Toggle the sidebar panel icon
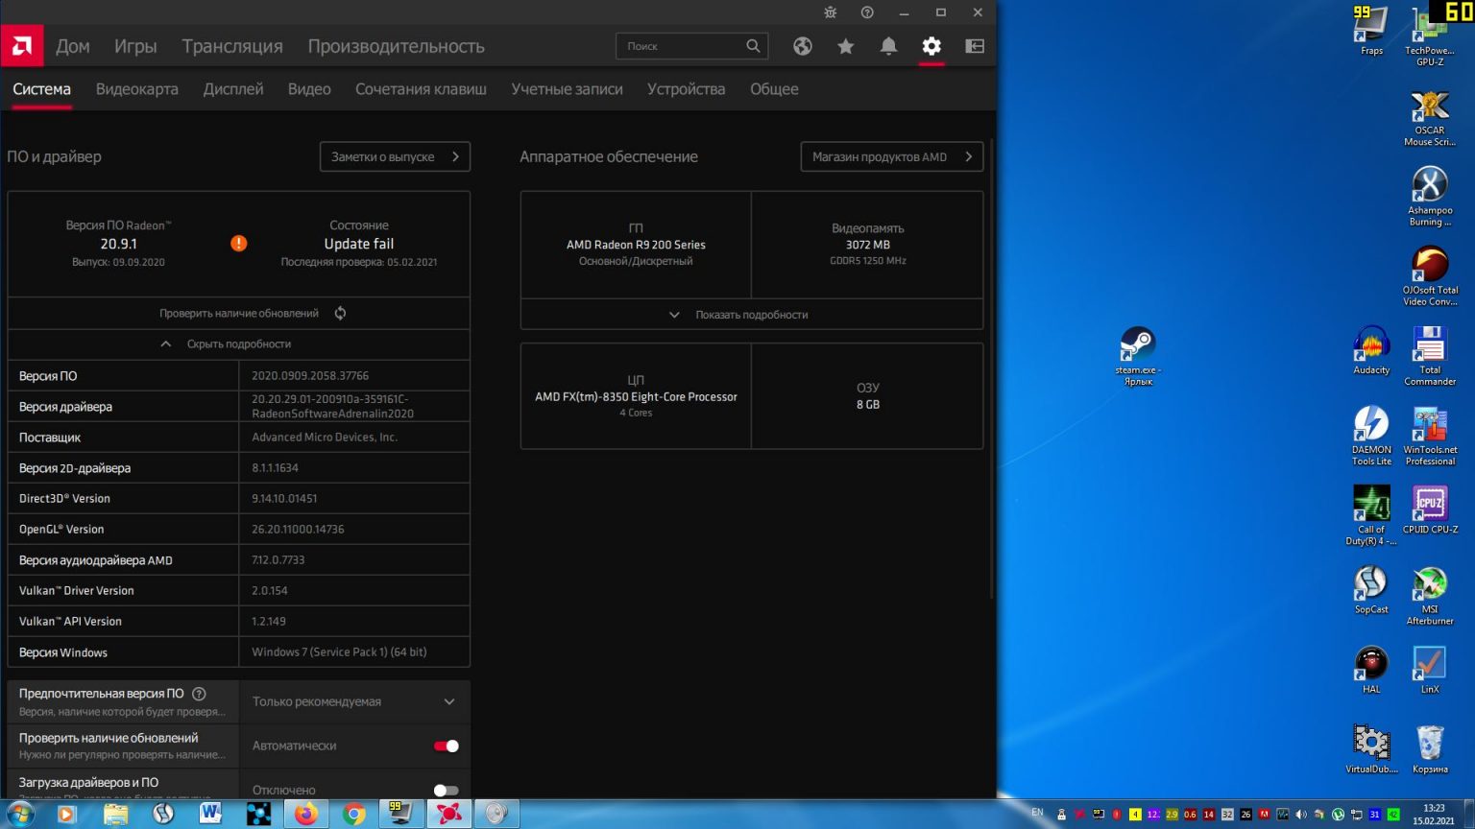This screenshot has height=829, width=1475. point(975,46)
